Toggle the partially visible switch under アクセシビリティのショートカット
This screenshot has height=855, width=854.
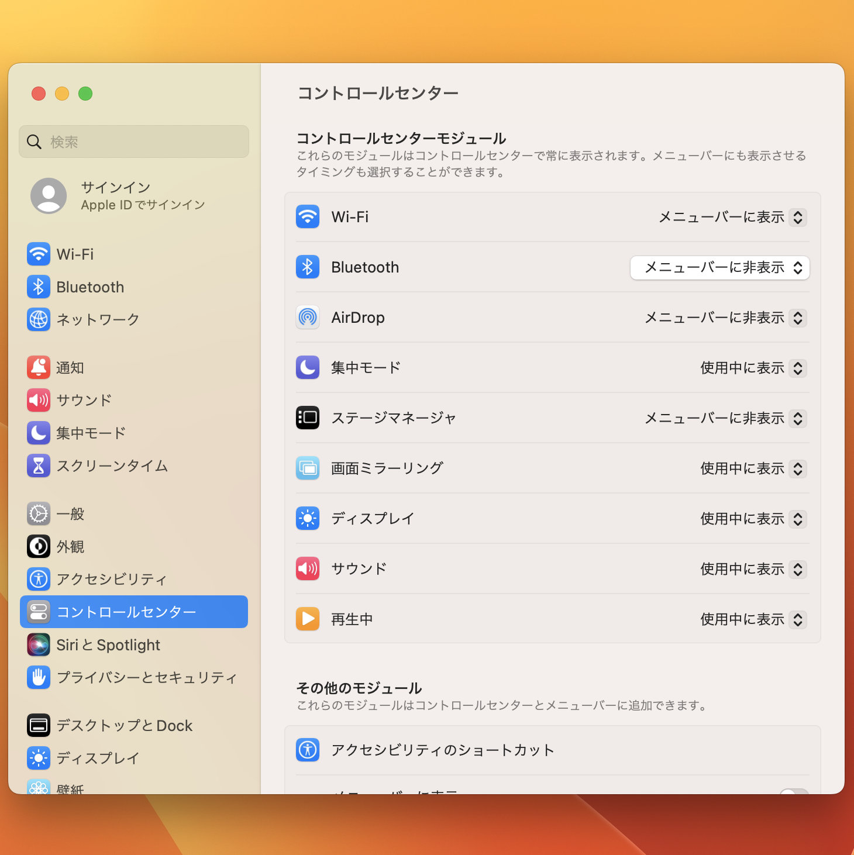794,791
